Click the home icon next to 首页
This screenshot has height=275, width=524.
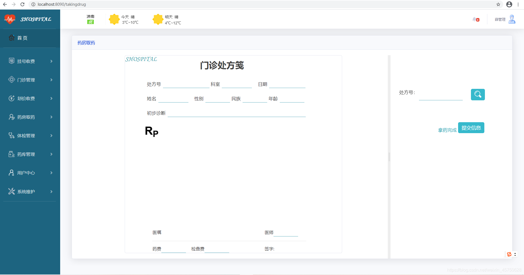tap(11, 38)
